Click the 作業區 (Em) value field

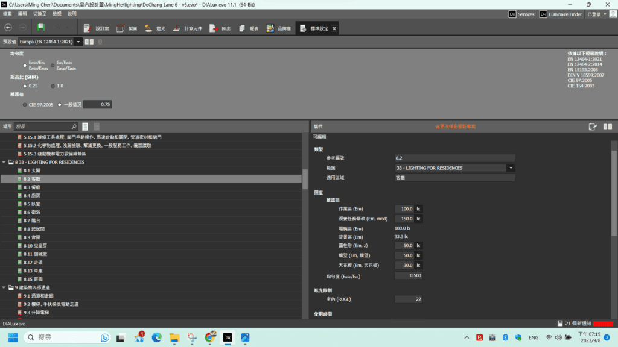point(404,209)
